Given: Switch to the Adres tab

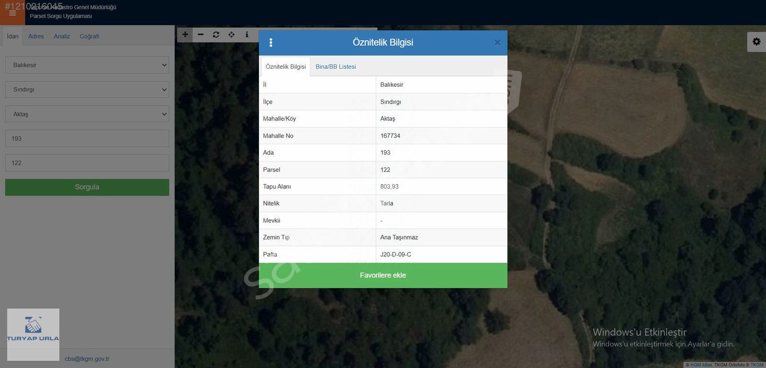Looking at the screenshot, I should (x=36, y=36).
